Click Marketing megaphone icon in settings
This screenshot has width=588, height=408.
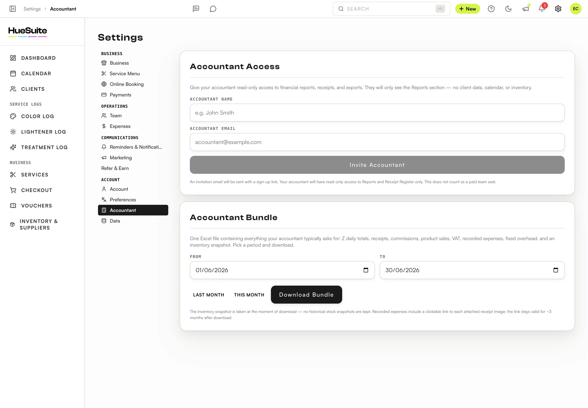104,157
